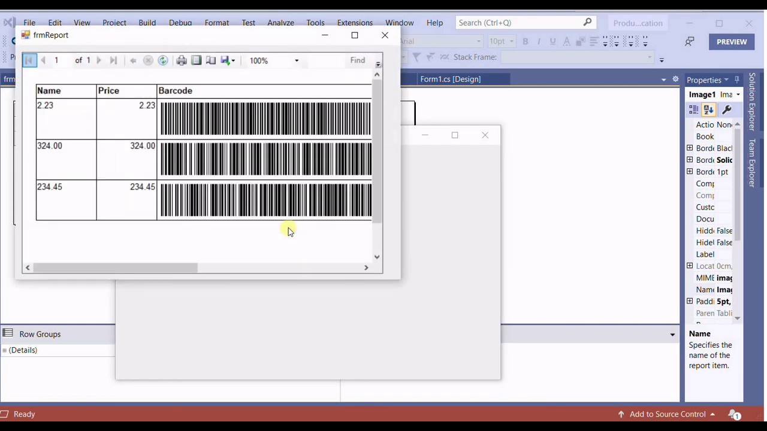
Task: Open property pages wrench icon
Action: point(726,110)
